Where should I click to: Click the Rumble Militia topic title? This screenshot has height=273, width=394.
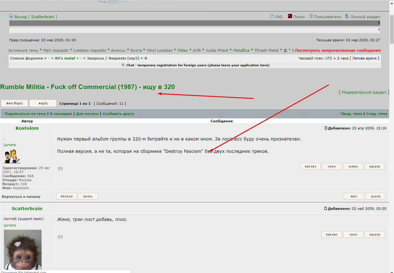click(x=87, y=87)
